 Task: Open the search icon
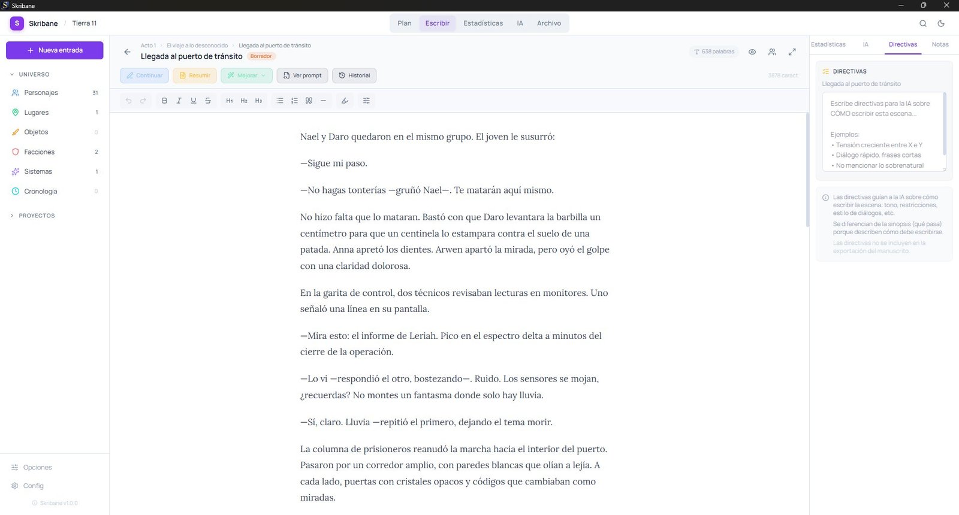923,23
